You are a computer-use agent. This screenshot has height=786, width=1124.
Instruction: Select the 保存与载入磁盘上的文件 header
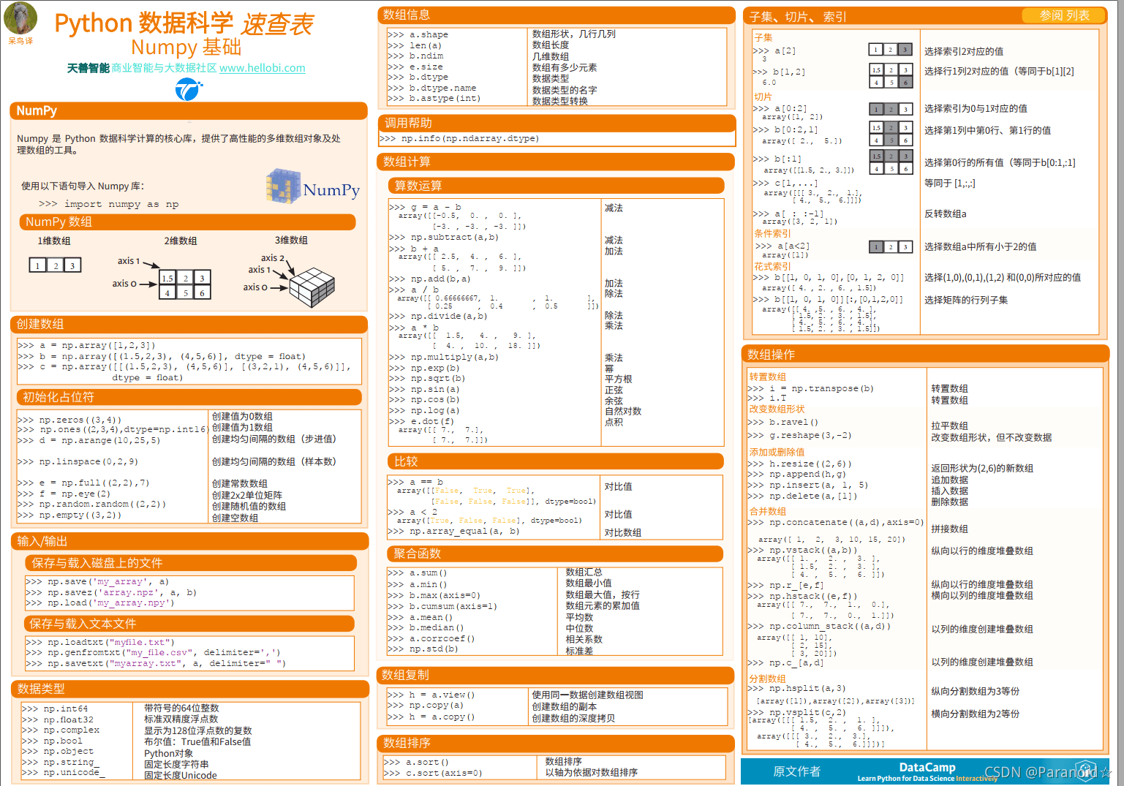(190, 563)
